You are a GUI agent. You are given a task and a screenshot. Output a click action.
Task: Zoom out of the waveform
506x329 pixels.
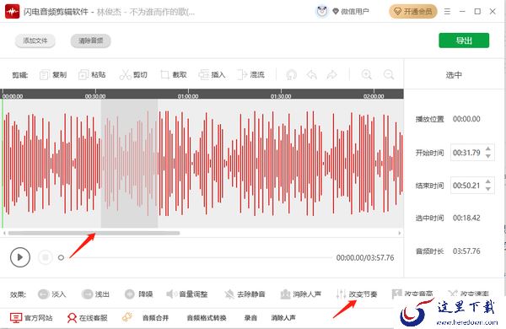tap(389, 74)
